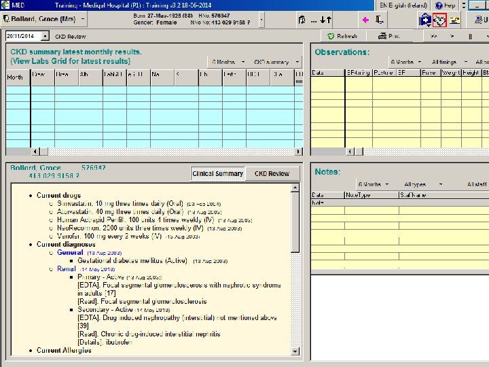The width and height of the screenshot is (489, 367).
Task: Click the Notes Date column header
Action: pos(327,195)
